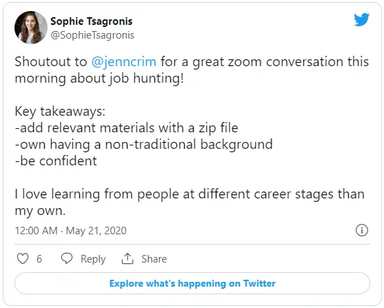
Task: Click the like count number 6
Action: [x=39, y=259]
